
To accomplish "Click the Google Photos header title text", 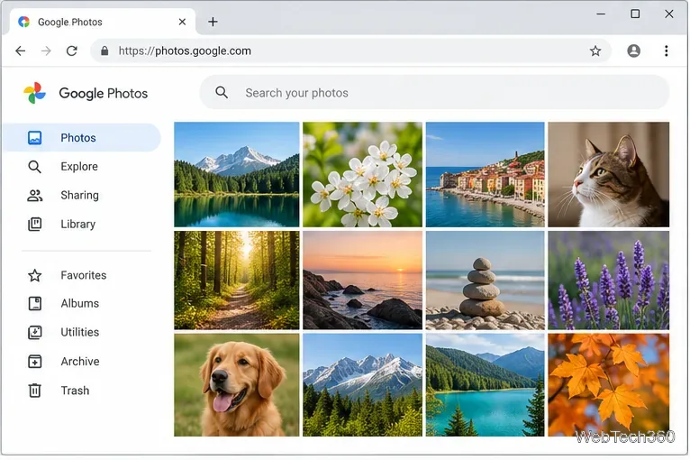I will pyautogui.click(x=104, y=94).
